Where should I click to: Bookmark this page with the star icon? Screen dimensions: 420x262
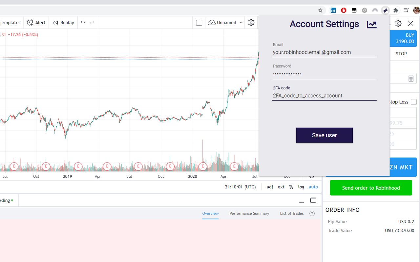click(x=320, y=10)
